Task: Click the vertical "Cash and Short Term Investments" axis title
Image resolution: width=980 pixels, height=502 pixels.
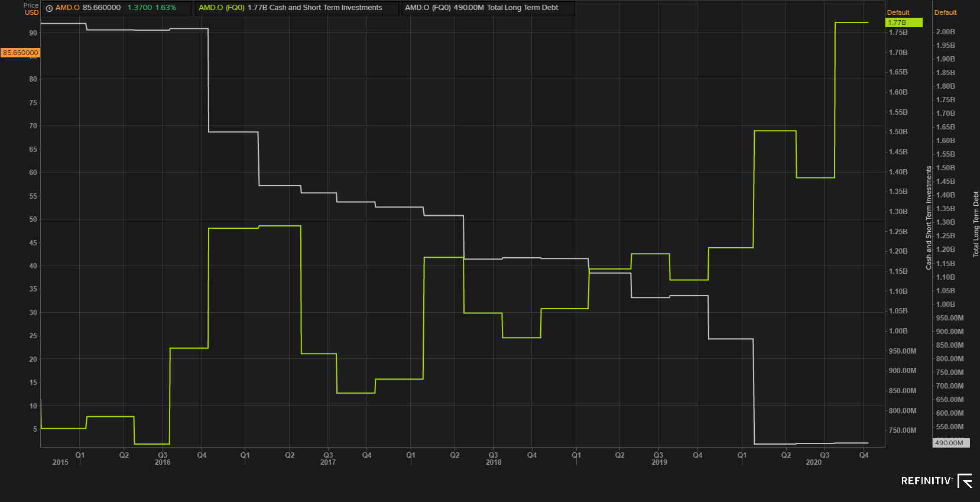Action: click(929, 218)
